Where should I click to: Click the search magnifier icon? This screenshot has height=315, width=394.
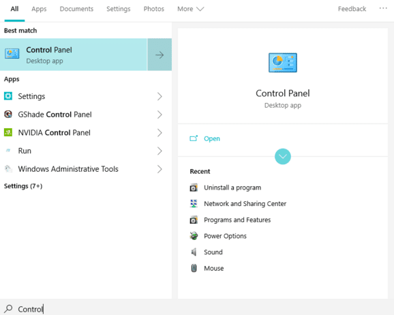pos(8,309)
